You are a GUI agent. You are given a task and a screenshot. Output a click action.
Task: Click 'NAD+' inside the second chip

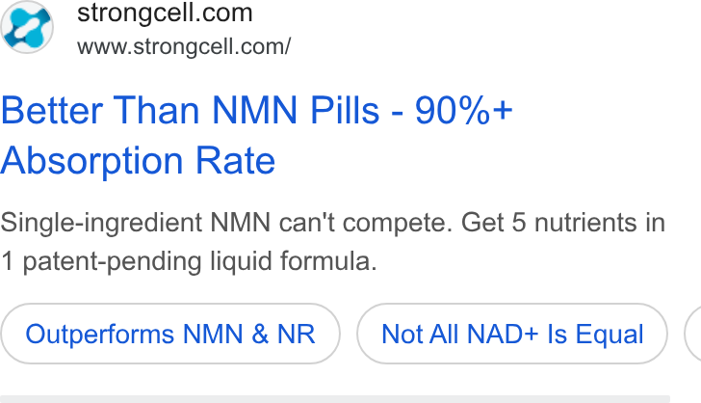click(503, 334)
